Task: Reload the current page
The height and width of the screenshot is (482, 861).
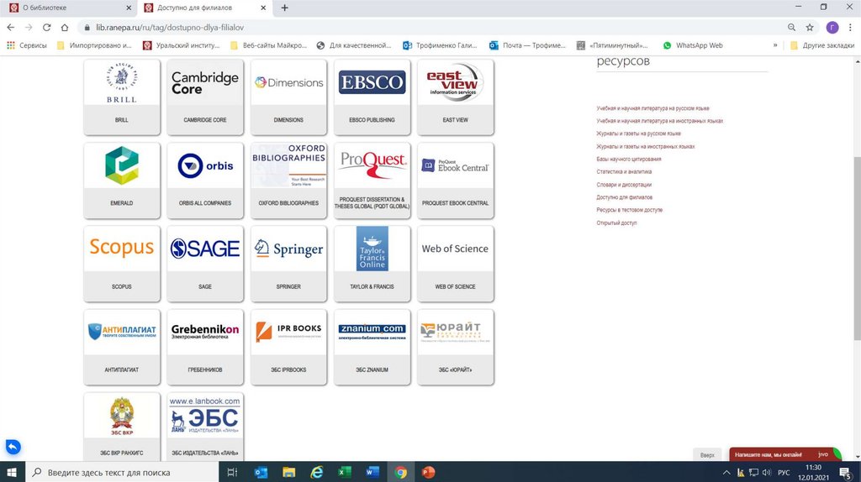Action: click(47, 28)
